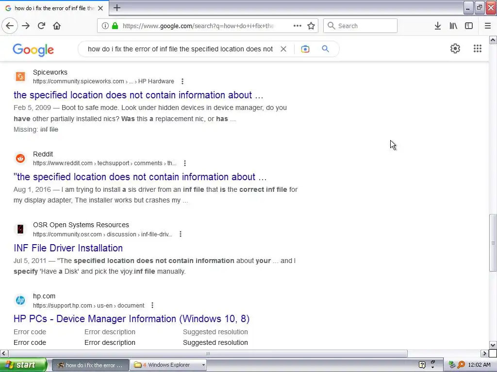Screen dimensions: 497x372
Task: Open page actions three-dot menu in address bar
Action: [x=298, y=26]
